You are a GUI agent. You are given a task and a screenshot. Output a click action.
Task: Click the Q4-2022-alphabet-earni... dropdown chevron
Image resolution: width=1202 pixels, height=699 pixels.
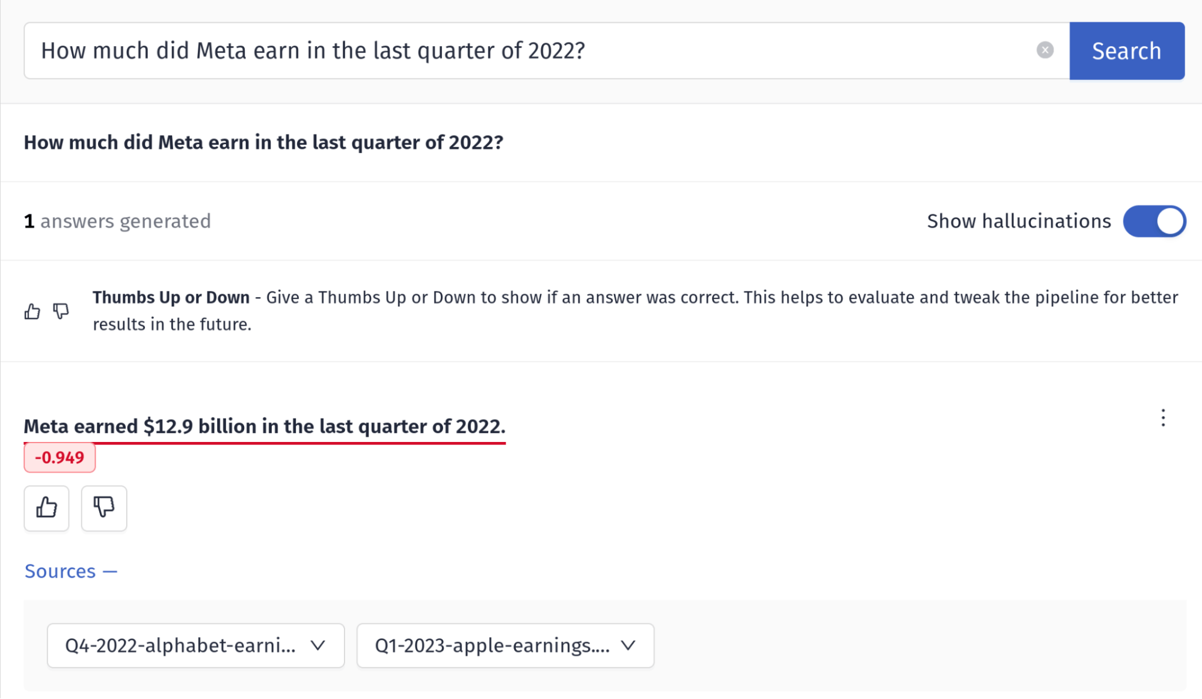(x=318, y=645)
